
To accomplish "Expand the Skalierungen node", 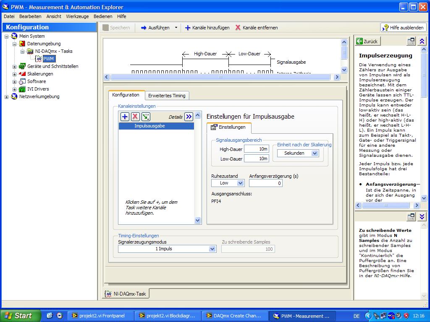I will (15, 74).
